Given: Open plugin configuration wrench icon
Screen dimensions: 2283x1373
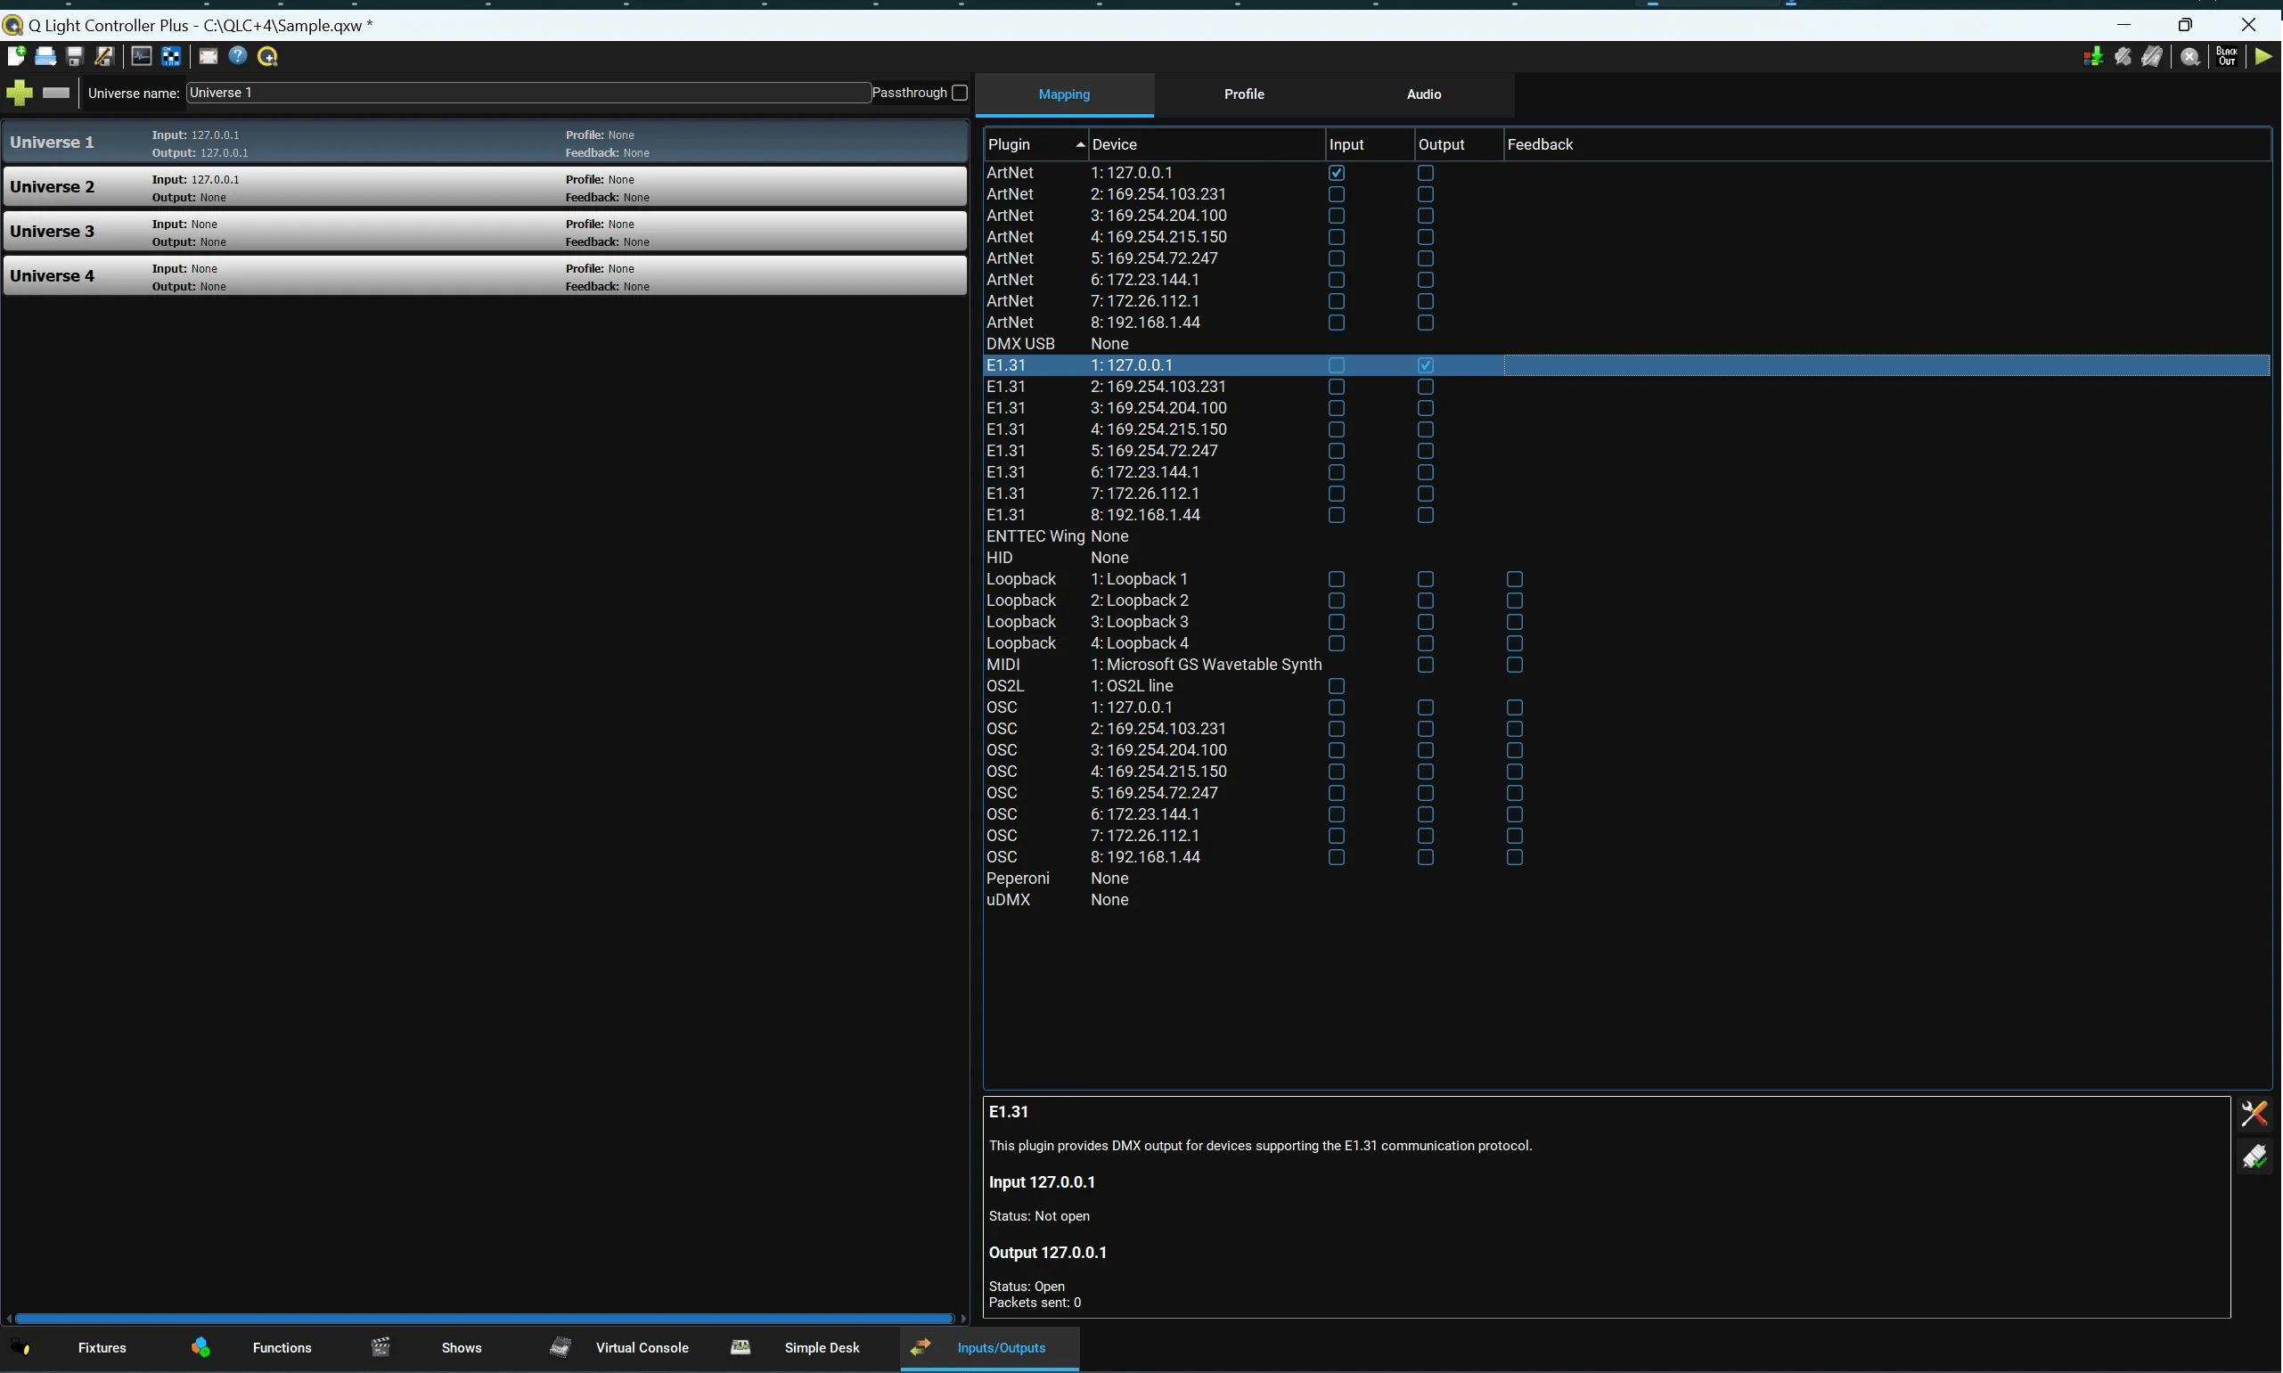Looking at the screenshot, I should pyautogui.click(x=2254, y=1113).
